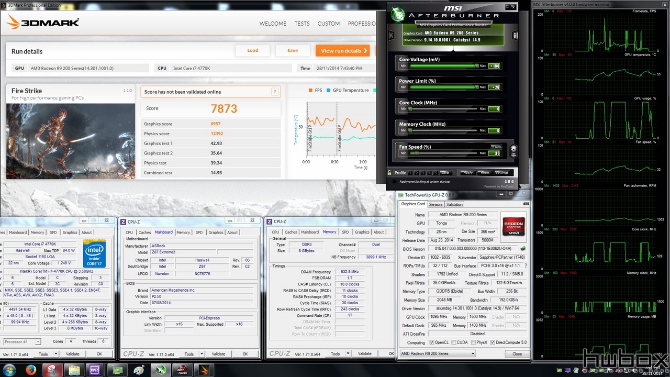Launch Firefox from the taskbar
The height and width of the screenshot is (377, 670).
[30, 370]
